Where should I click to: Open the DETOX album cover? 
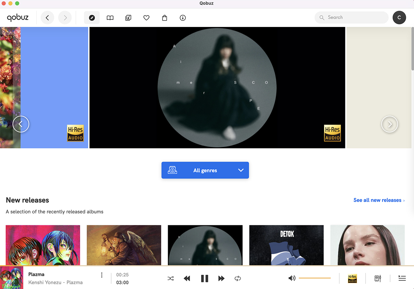(286, 245)
